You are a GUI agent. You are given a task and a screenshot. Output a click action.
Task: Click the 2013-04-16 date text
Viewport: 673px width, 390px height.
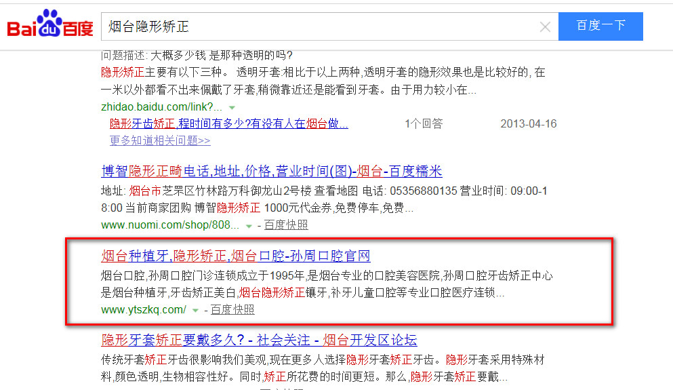[528, 123]
